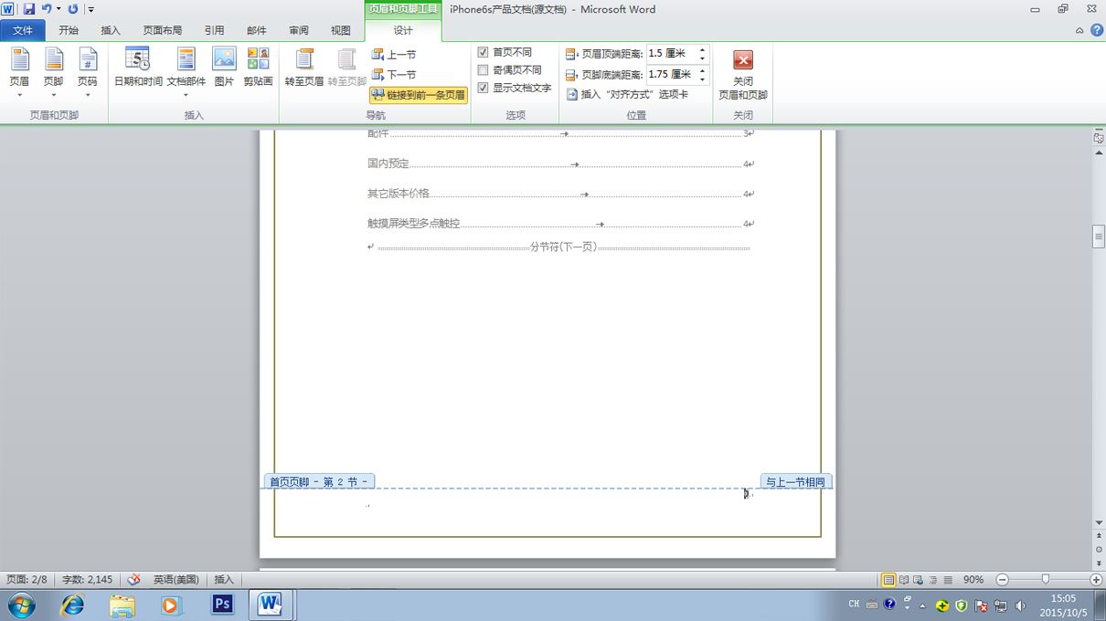Open the Undo history dropdown arrow
The height and width of the screenshot is (621, 1106).
58,9
